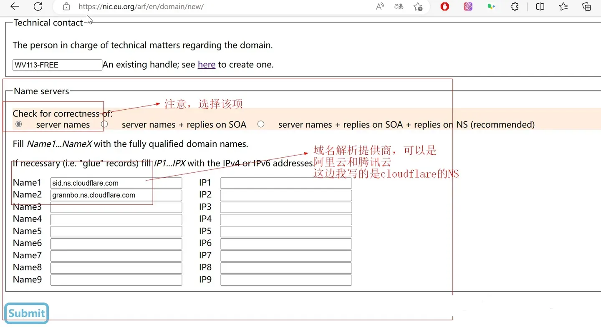
Task: Open the Favorites list icon
Action: pyautogui.click(x=563, y=7)
